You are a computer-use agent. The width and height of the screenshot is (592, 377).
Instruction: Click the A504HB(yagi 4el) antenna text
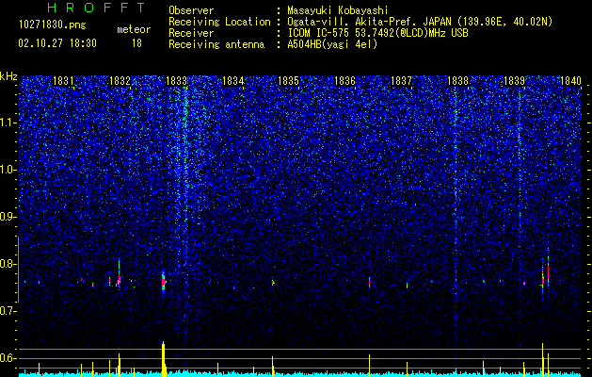332,44
